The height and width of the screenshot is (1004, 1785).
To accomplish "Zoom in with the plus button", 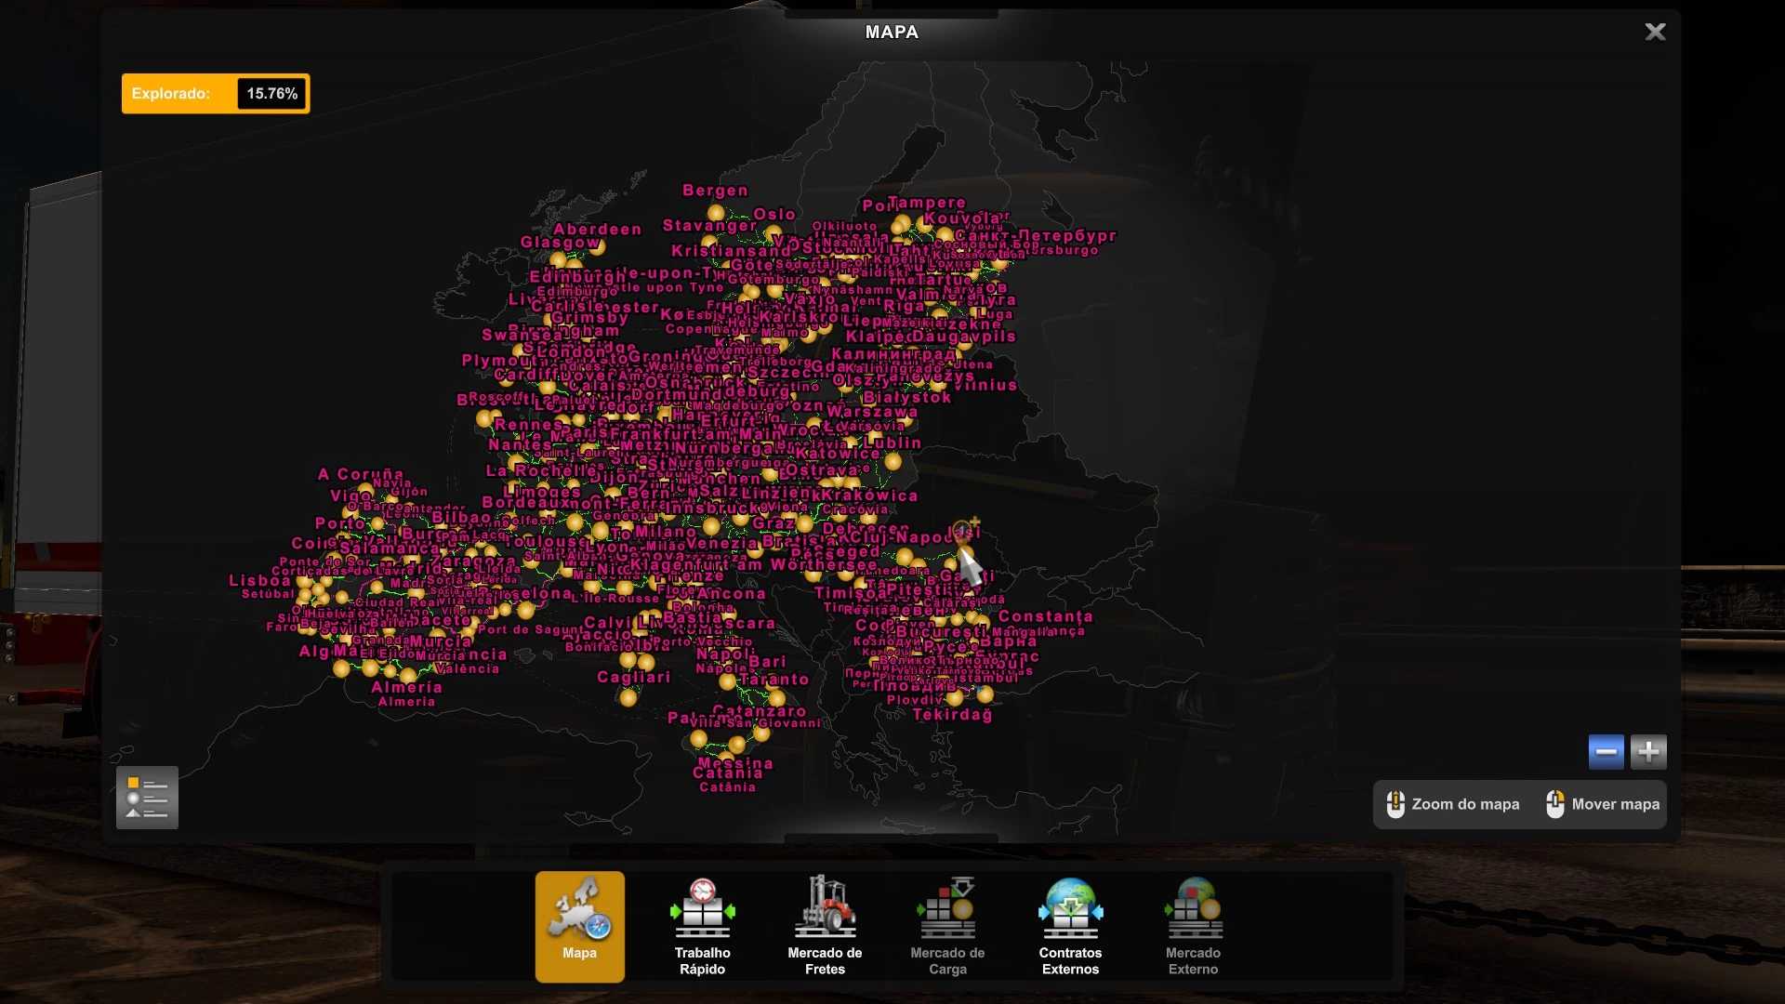I will click(x=1648, y=751).
